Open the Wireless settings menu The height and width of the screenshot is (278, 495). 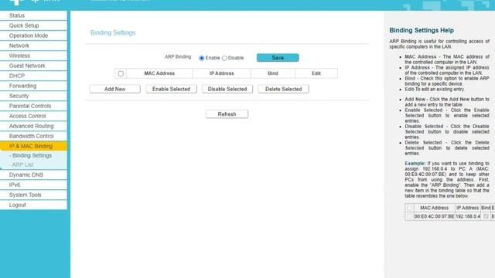tap(33, 56)
